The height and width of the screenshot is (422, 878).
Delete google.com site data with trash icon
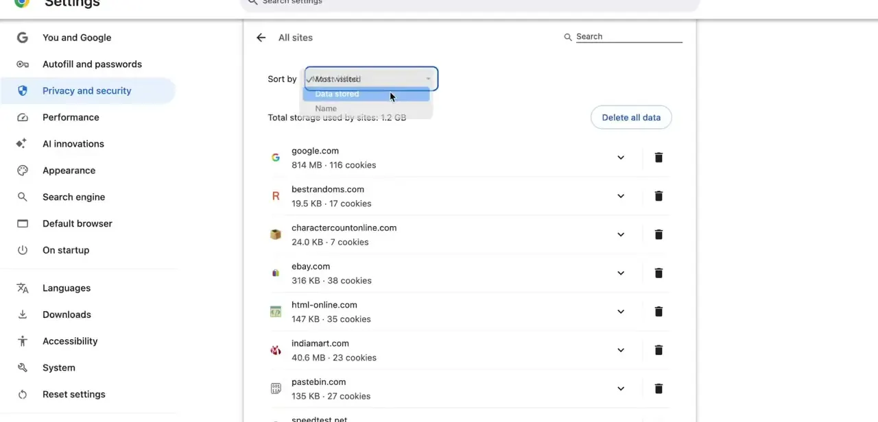658,158
